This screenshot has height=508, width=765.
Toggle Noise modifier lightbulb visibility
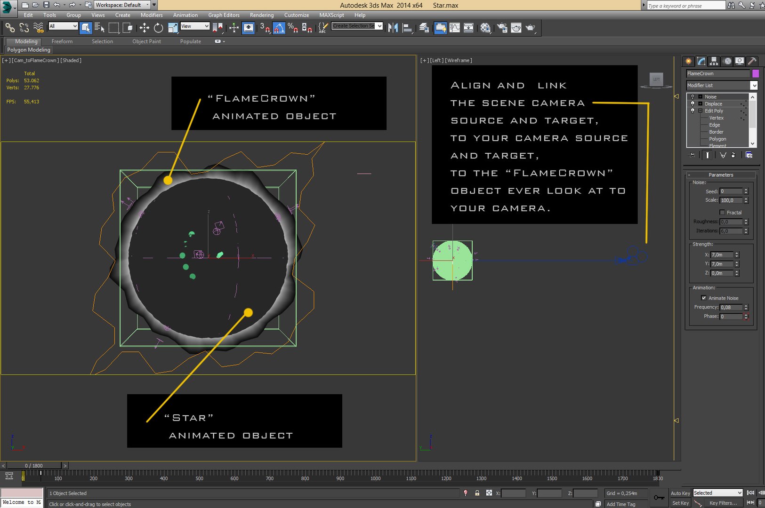click(693, 96)
